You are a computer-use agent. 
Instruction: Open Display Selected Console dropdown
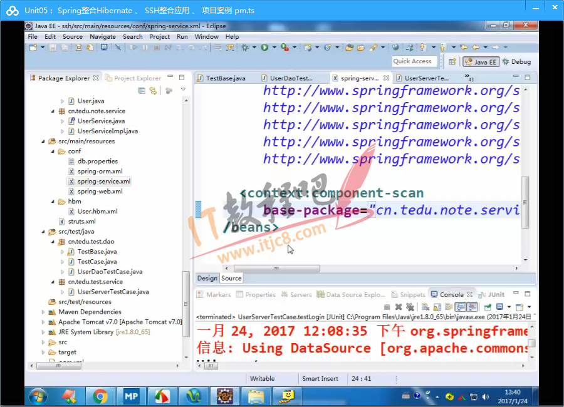click(509, 307)
